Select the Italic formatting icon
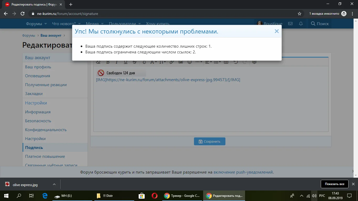The image size is (358, 201). [x=116, y=62]
